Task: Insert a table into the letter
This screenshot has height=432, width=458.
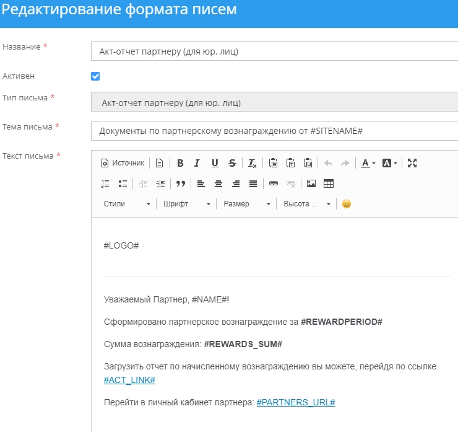Action: click(x=329, y=183)
